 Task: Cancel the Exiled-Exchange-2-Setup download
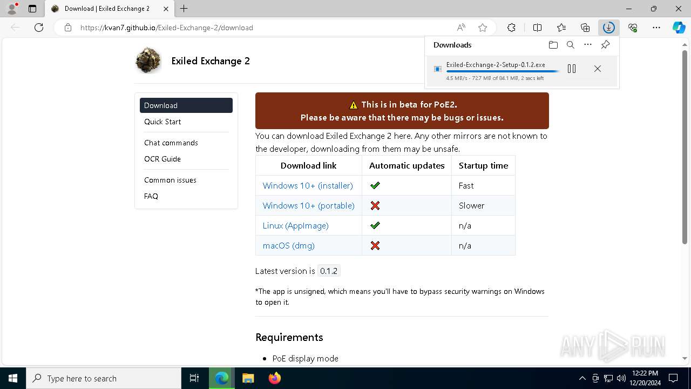tap(598, 69)
